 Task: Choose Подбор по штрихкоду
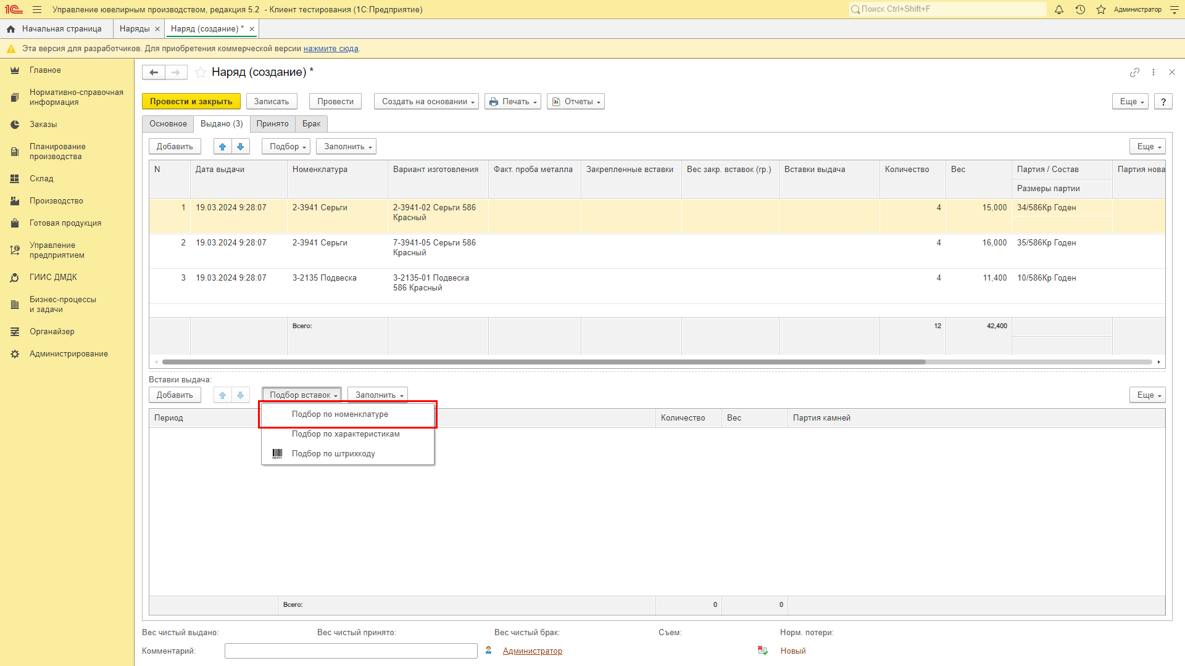(348, 454)
